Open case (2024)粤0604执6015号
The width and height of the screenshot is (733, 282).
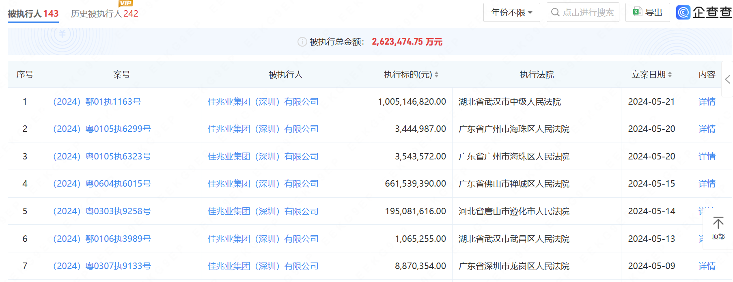tap(102, 183)
